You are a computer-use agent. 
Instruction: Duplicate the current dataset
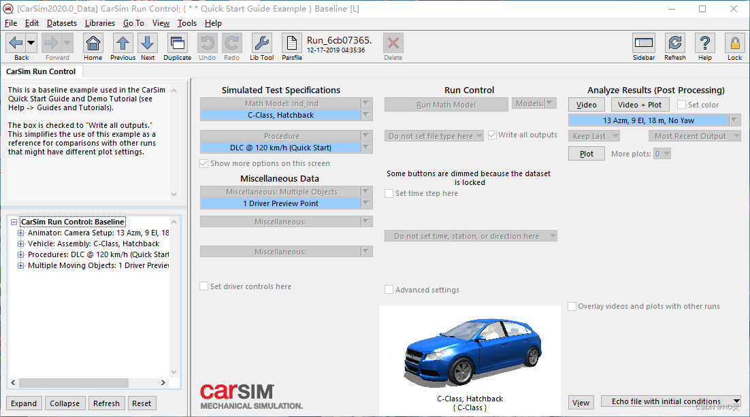(178, 43)
